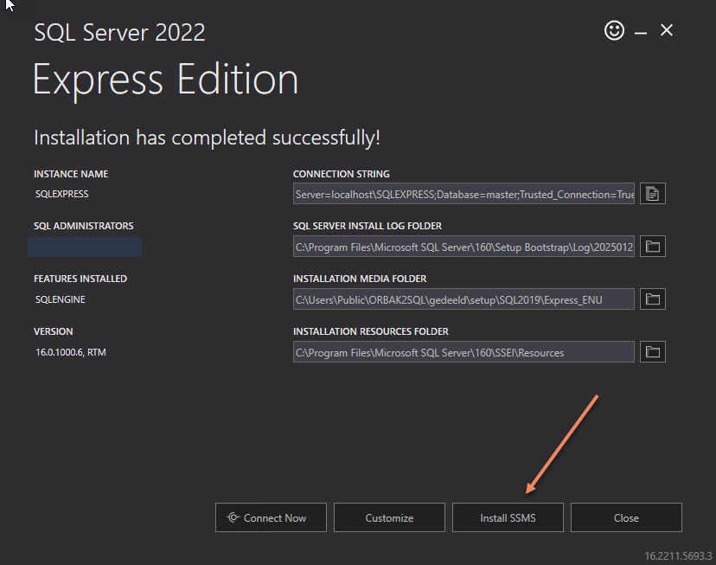Click Install SSMS button
This screenshot has height=565, width=716.
(x=508, y=517)
